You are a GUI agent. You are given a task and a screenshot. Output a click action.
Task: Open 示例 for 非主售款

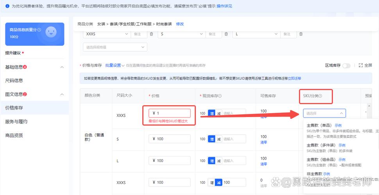(327, 174)
